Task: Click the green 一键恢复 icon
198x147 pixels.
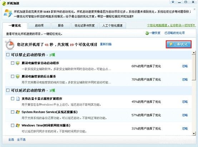Action: tap(147, 33)
